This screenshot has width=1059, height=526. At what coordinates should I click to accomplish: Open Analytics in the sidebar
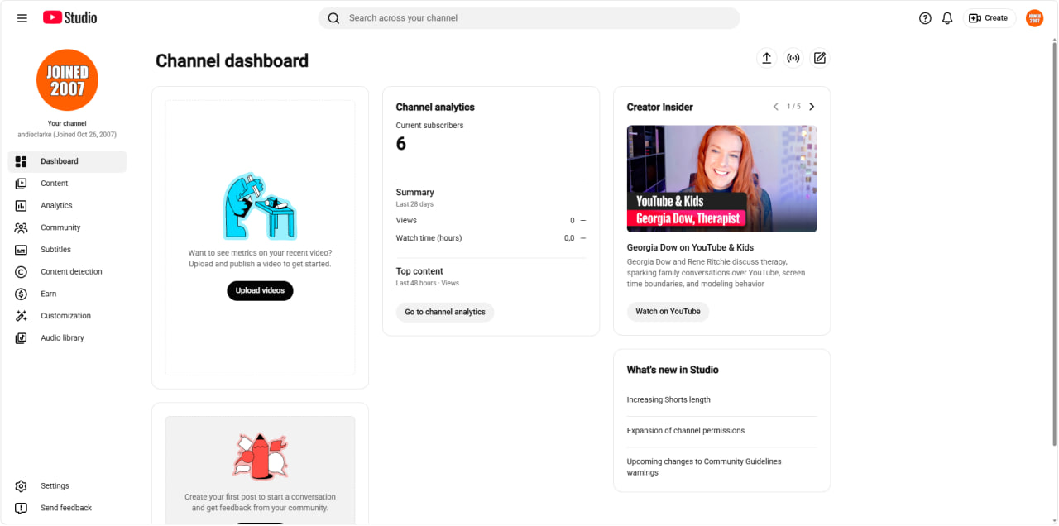coord(67,205)
